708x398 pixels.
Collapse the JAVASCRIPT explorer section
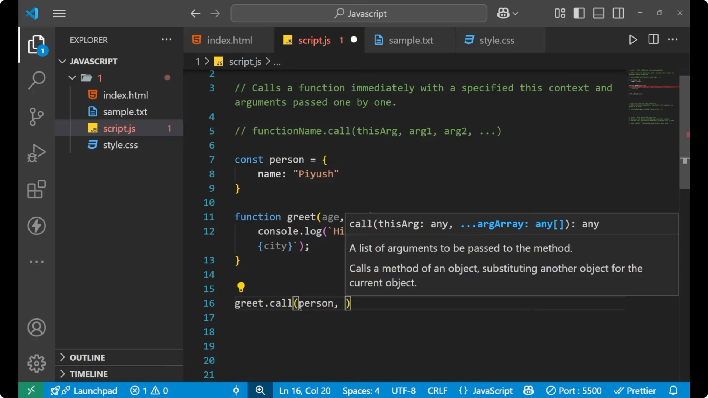[x=62, y=61]
